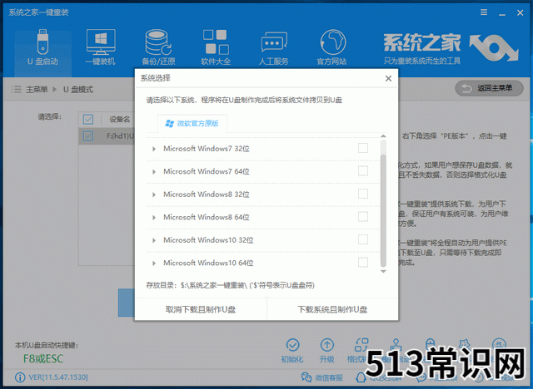The width and height of the screenshot is (533, 389).
Task: Open the 软件大全 section
Action: coord(216,47)
